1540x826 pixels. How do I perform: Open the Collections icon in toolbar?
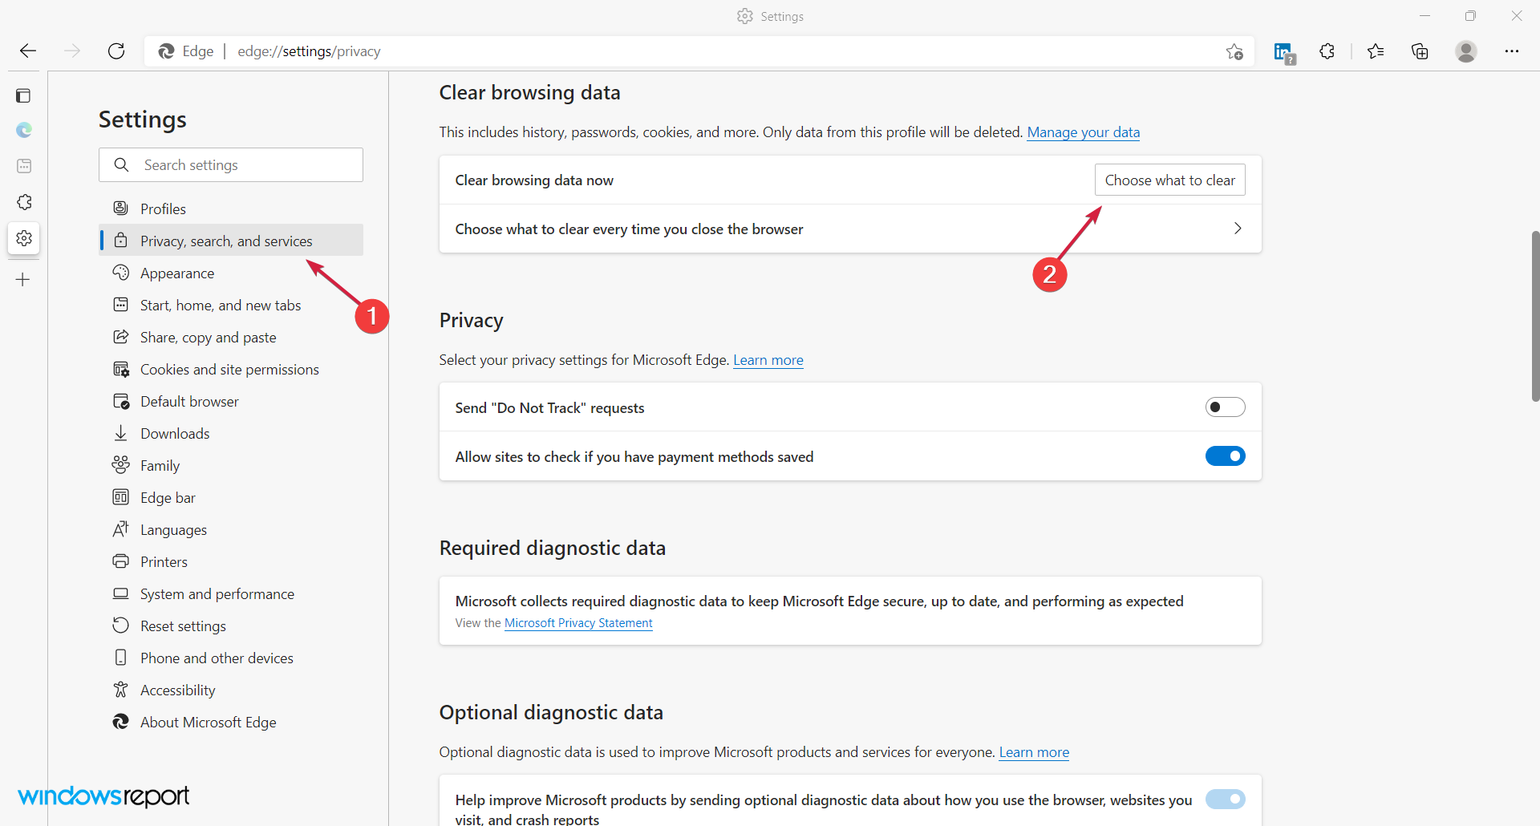[1420, 51]
